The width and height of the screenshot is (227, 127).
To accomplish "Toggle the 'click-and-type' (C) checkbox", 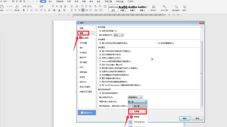I will tap(100, 31).
